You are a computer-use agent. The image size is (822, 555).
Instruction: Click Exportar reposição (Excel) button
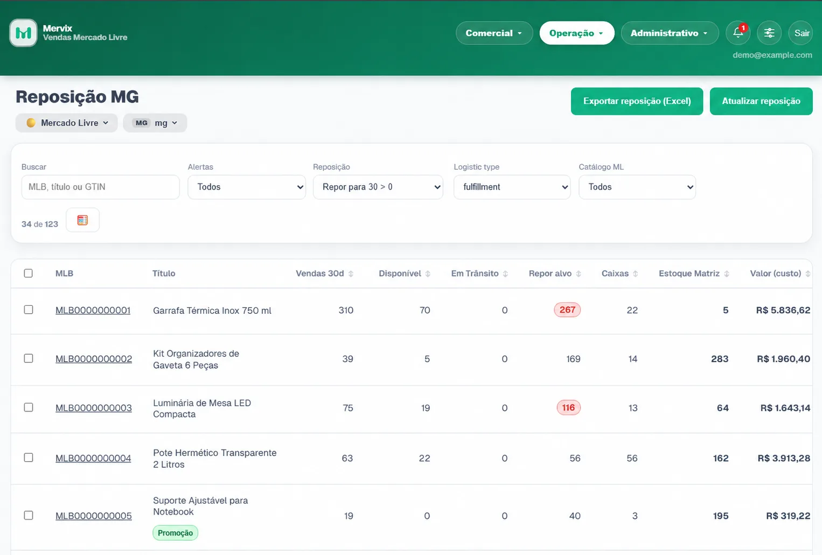click(637, 101)
